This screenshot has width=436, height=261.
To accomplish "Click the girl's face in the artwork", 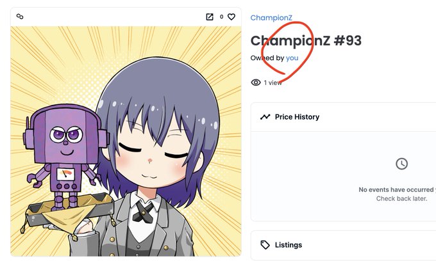I will click(153, 157).
